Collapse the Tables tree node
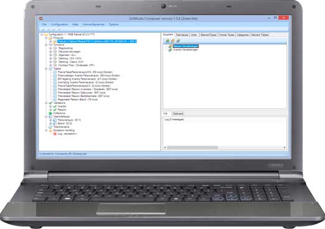This screenshot has width=325, height=229. [x=46, y=68]
